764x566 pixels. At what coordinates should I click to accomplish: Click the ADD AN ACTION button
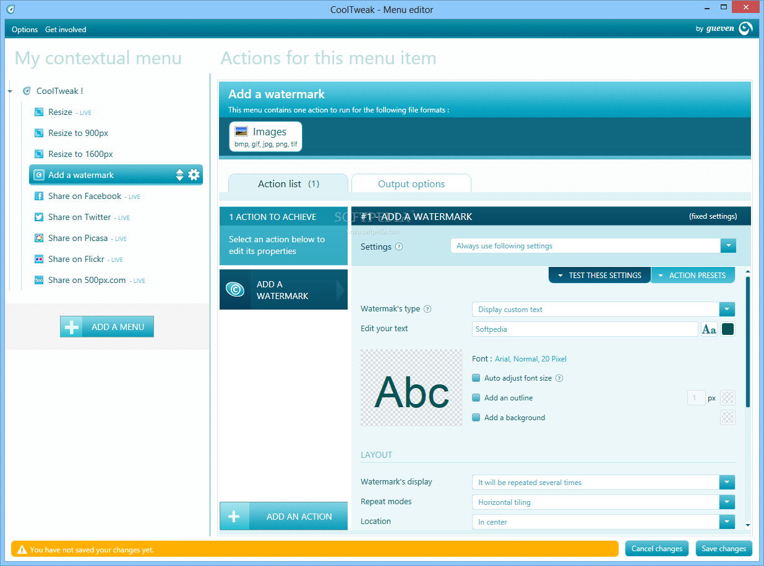click(x=284, y=517)
